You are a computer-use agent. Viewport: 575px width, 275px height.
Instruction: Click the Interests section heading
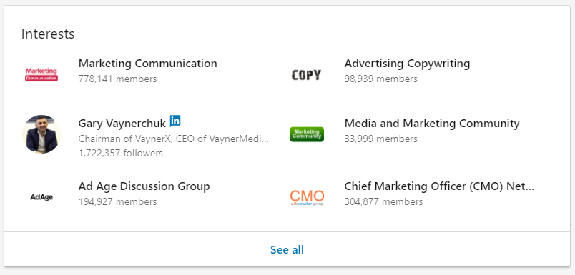48,34
